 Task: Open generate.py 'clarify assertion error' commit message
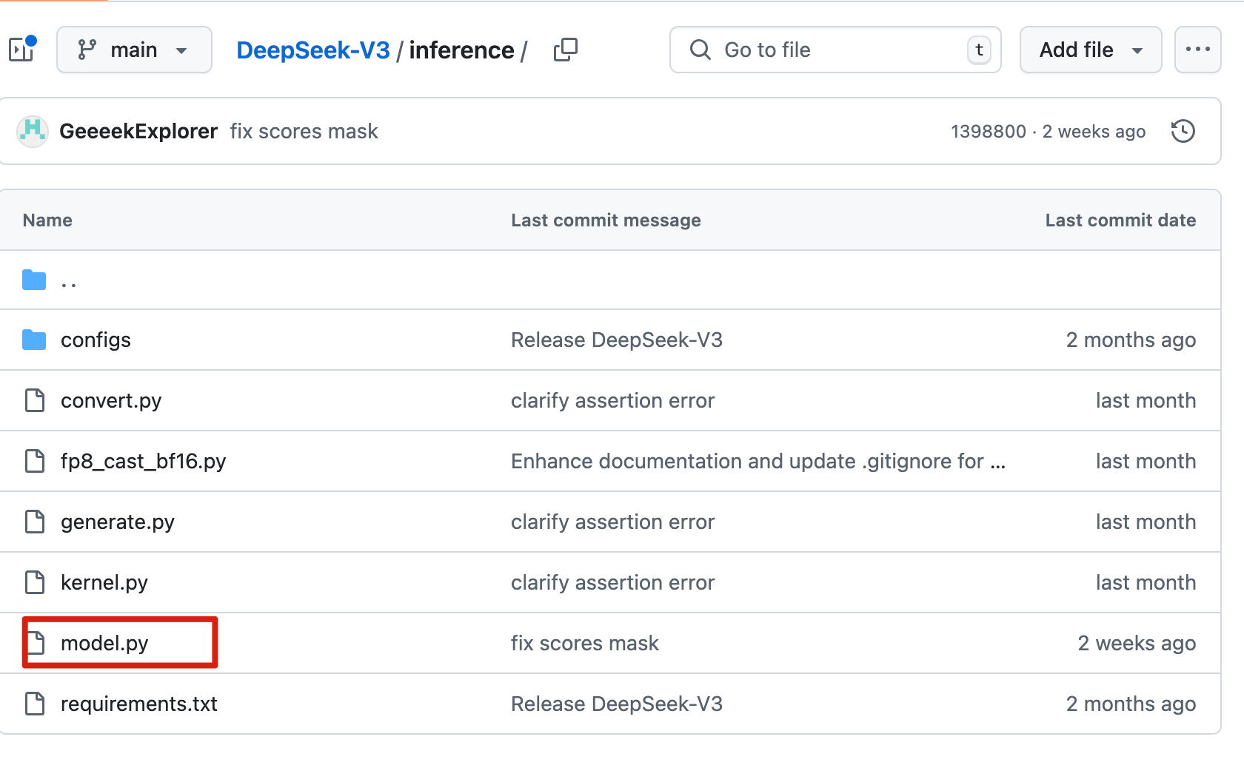click(612, 522)
